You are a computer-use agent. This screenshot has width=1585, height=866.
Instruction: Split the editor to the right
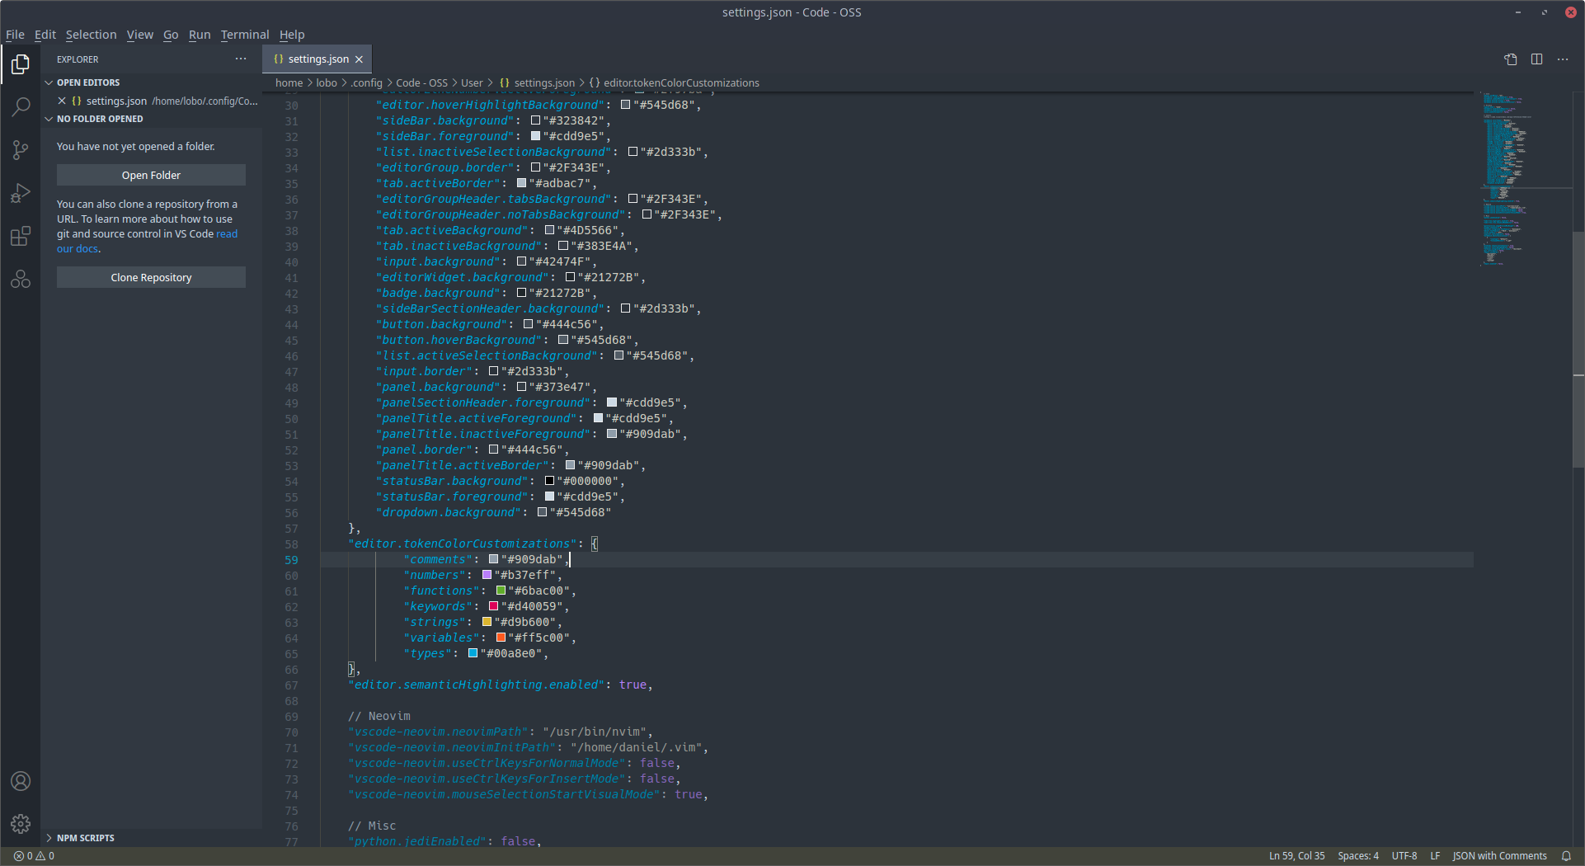click(x=1537, y=59)
